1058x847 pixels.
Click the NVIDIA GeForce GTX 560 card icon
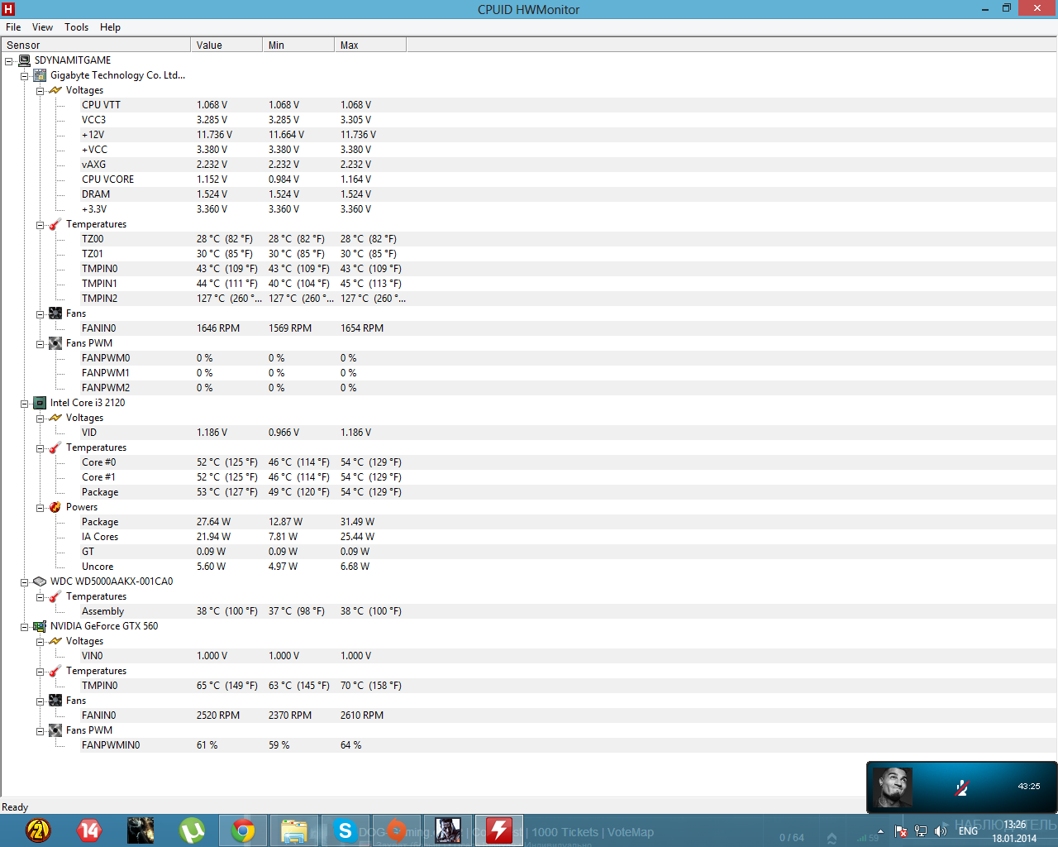click(40, 626)
